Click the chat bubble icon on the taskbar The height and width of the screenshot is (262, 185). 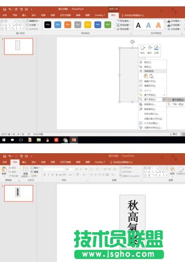12,140
